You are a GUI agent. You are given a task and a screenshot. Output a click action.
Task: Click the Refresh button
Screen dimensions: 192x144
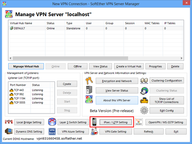point(148,132)
